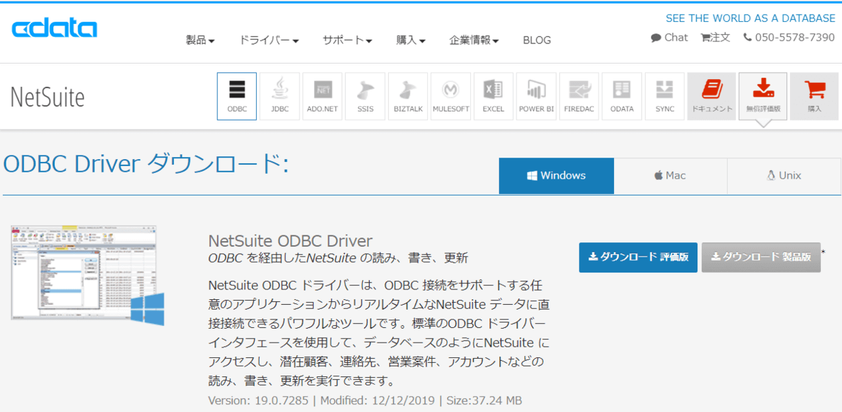Switch to the Unix tab
Image resolution: width=842 pixels, height=412 pixels.
(784, 176)
